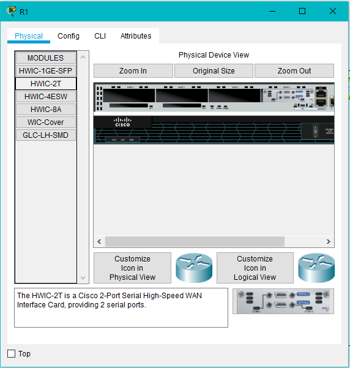Click the installed serial card on router chassis
The image size is (350, 368).
click(x=288, y=96)
